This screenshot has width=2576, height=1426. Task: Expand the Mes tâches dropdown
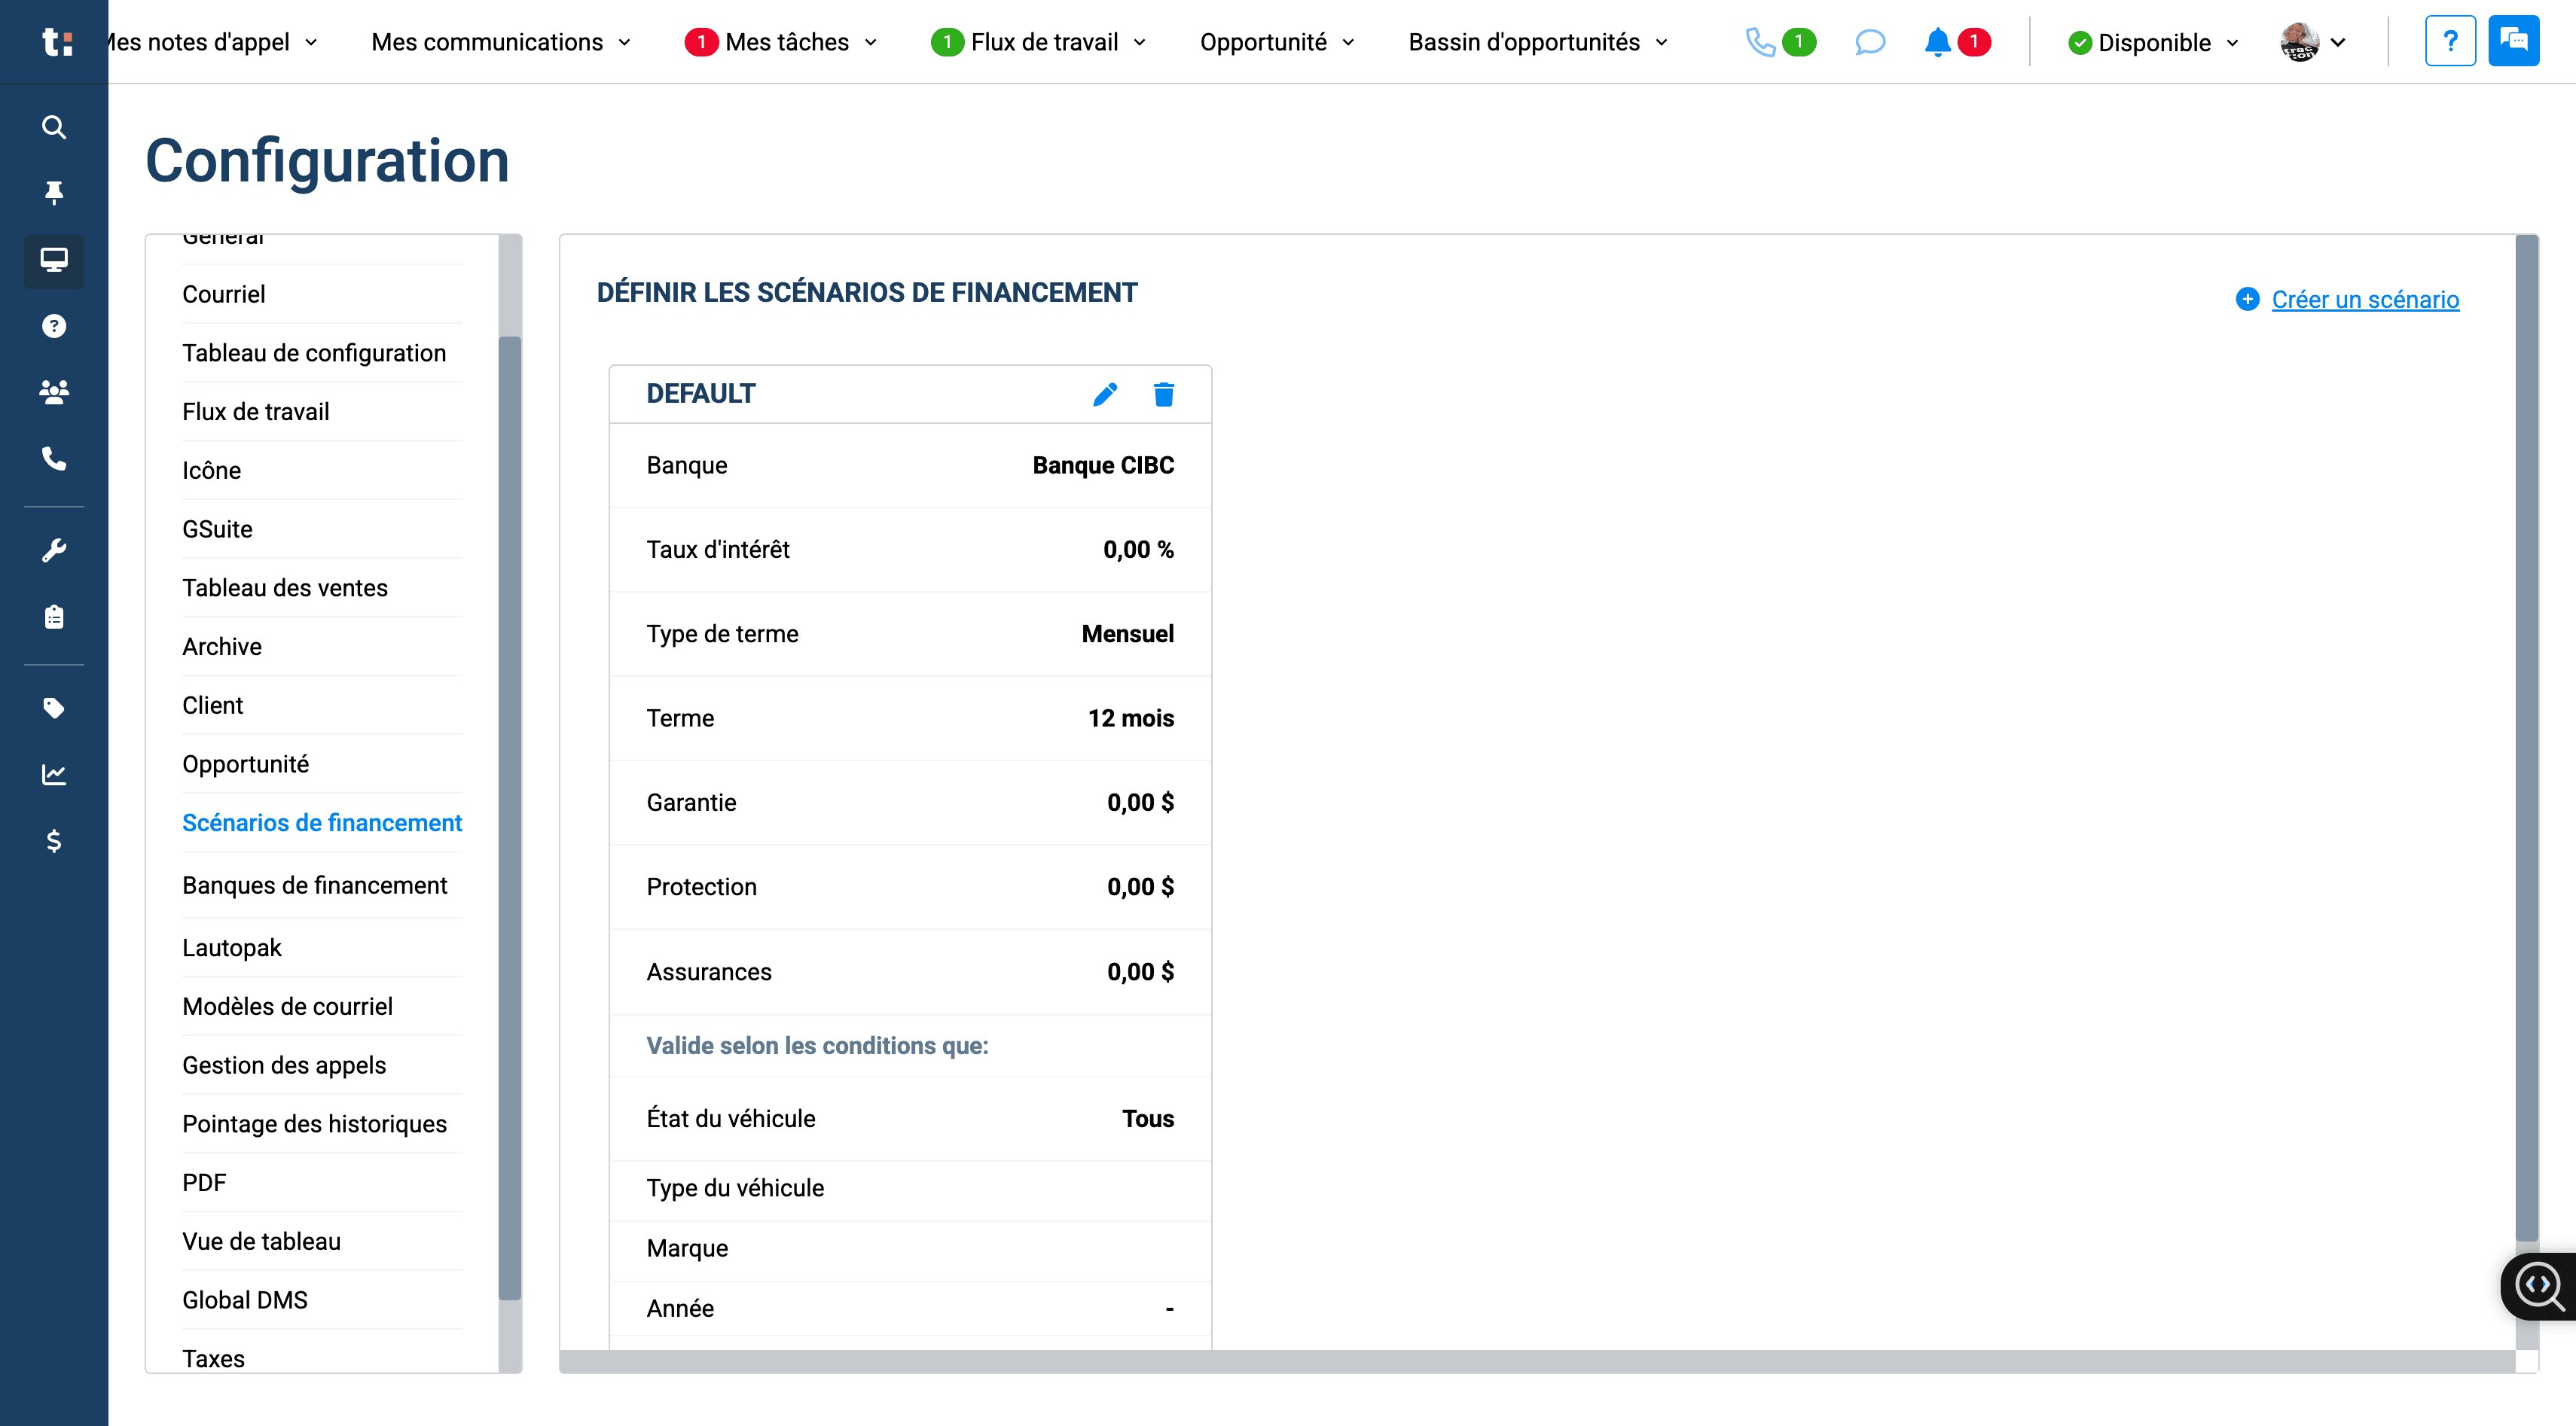click(781, 42)
